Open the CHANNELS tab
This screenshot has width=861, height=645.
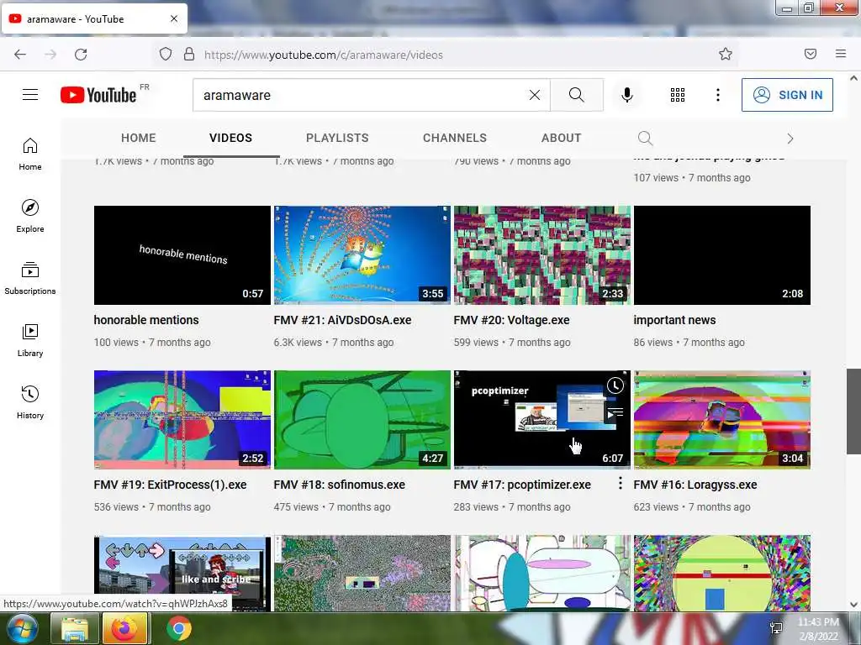click(x=455, y=139)
